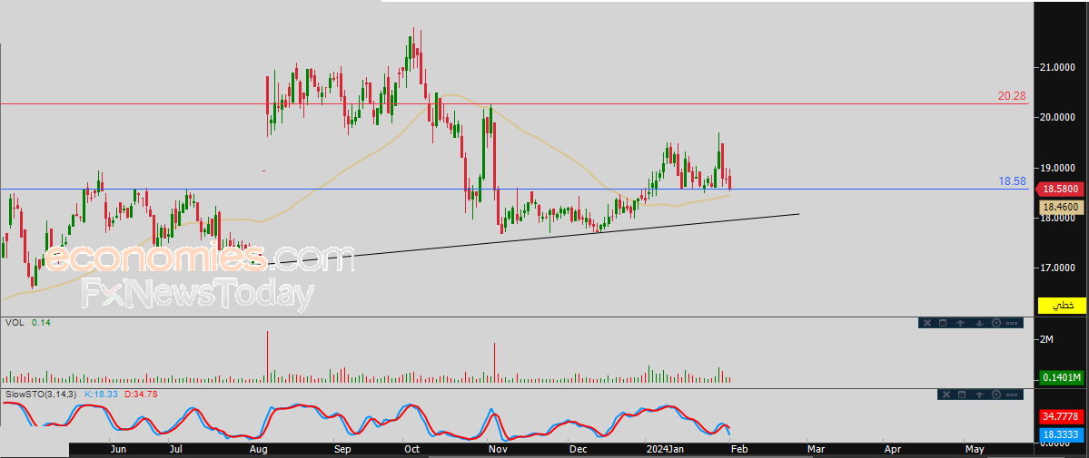Click the 20.0000 price axis label
Viewport: 1089px width, 458px height.
point(1057,117)
